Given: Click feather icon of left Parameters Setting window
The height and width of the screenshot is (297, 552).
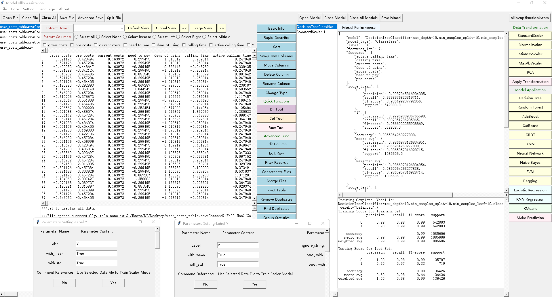Looking at the screenshot, I should (x=38, y=222).
